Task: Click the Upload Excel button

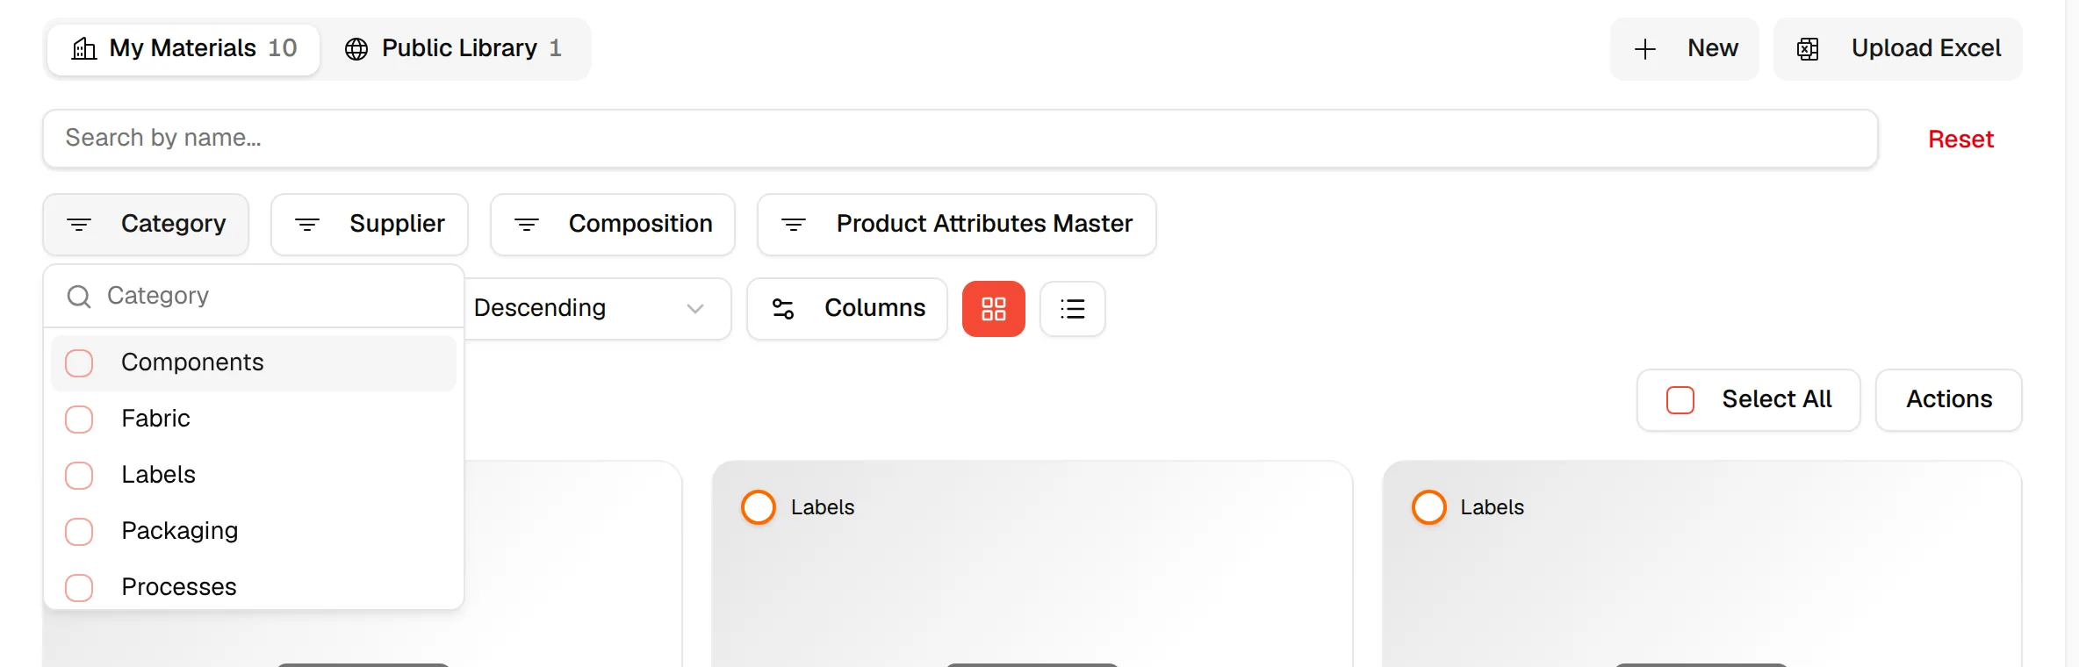Action: [x=1898, y=49]
